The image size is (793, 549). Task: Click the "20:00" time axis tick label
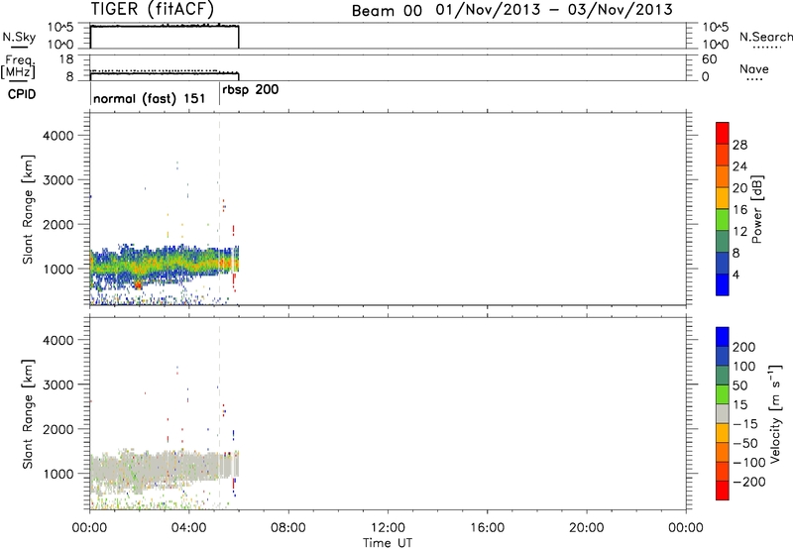tap(587, 527)
